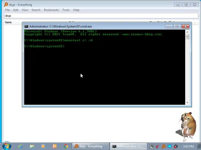Open Windows Media Player taskbar icon
Screen dimensions: 201x150
(x=43, y=146)
